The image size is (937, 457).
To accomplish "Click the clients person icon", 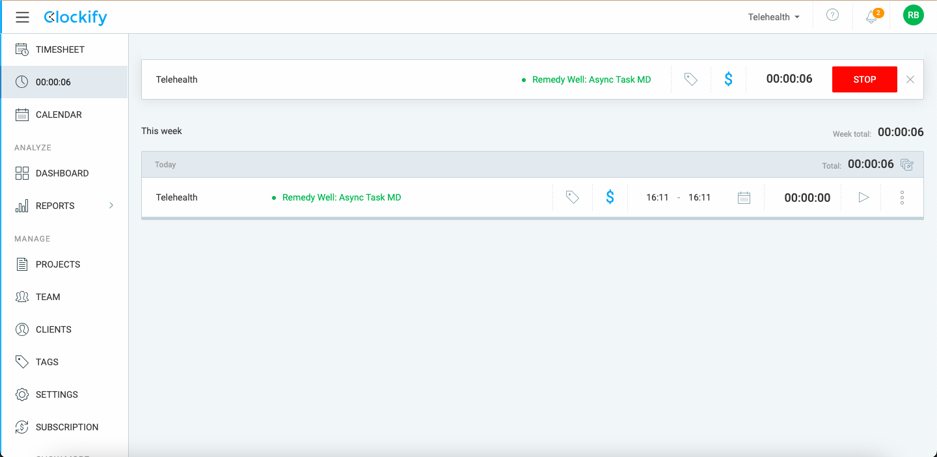I will point(22,329).
